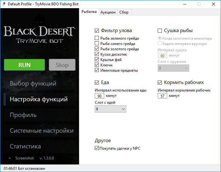Enable Сушка рыбы checkbox

pyautogui.click(x=160, y=31)
